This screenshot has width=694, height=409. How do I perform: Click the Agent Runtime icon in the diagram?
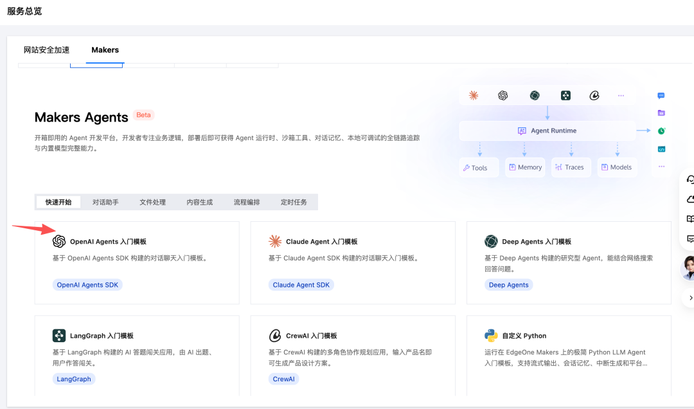pos(522,131)
